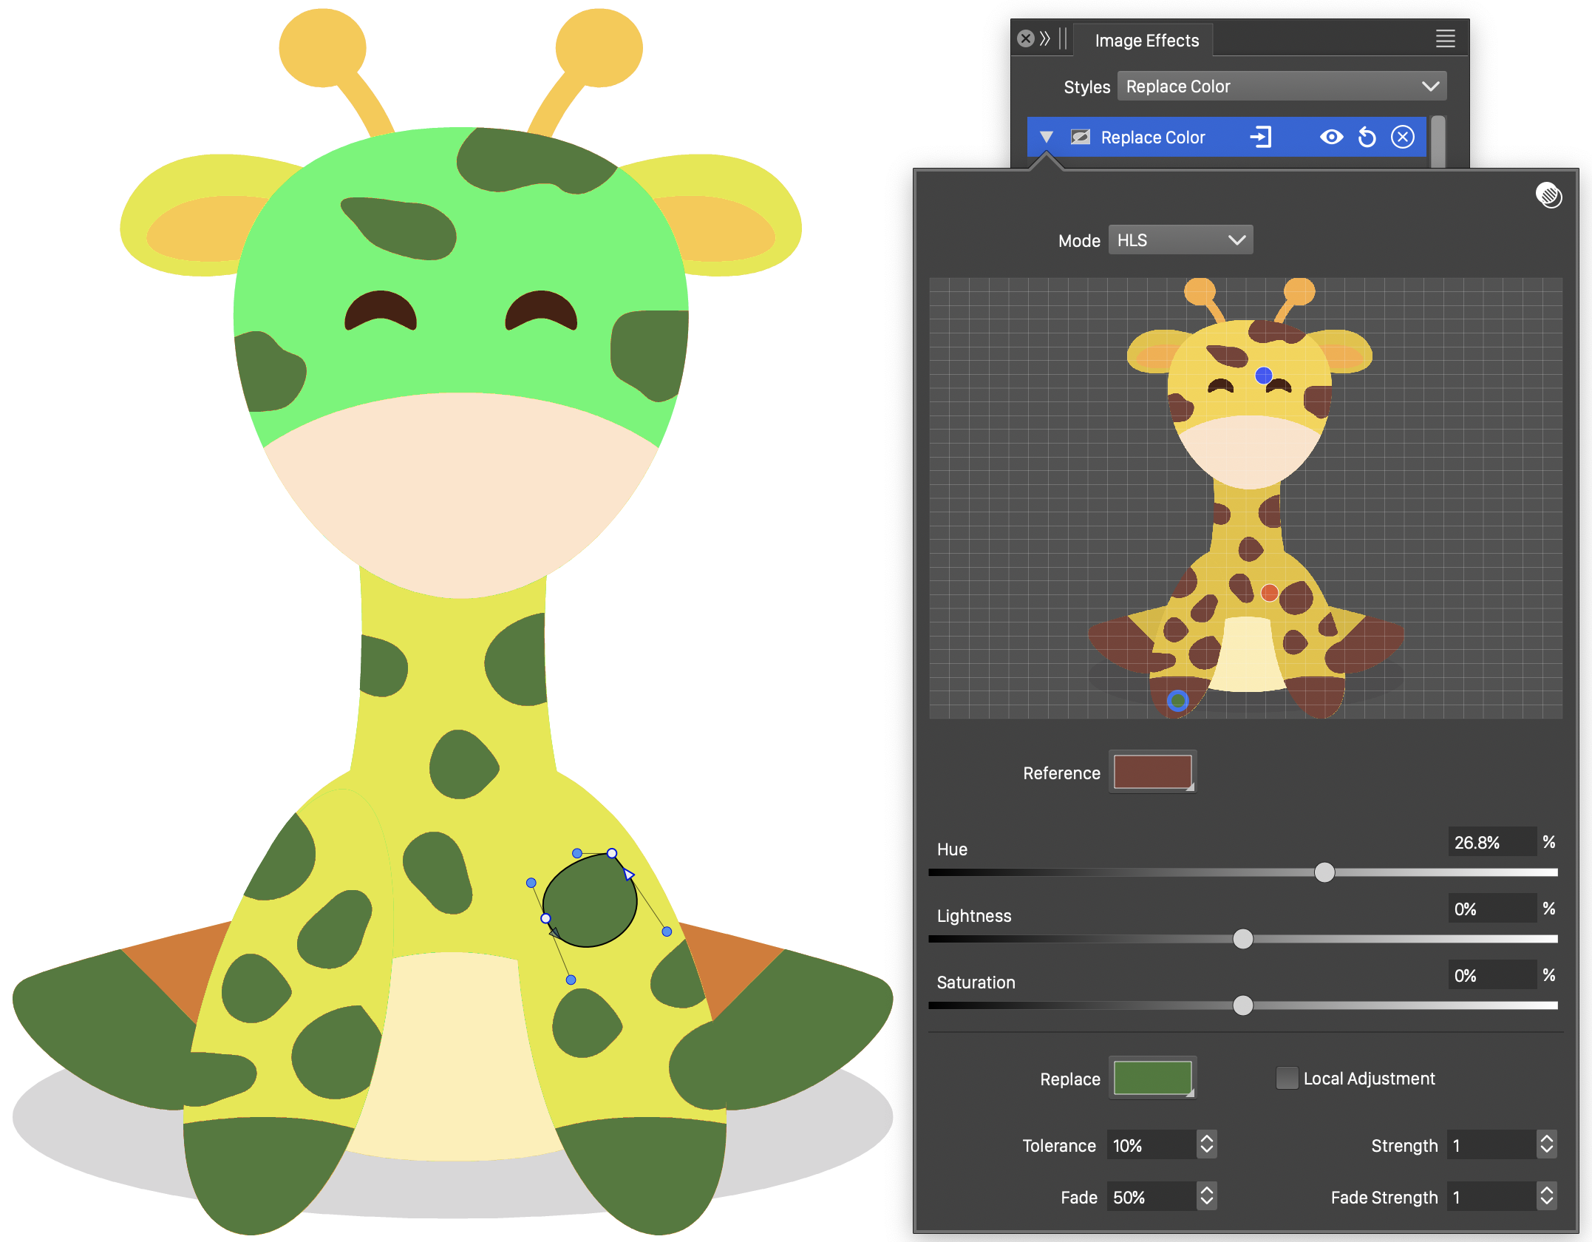The image size is (1592, 1242).
Task: Toggle Replace Color effect visibility eye
Action: (x=1331, y=138)
